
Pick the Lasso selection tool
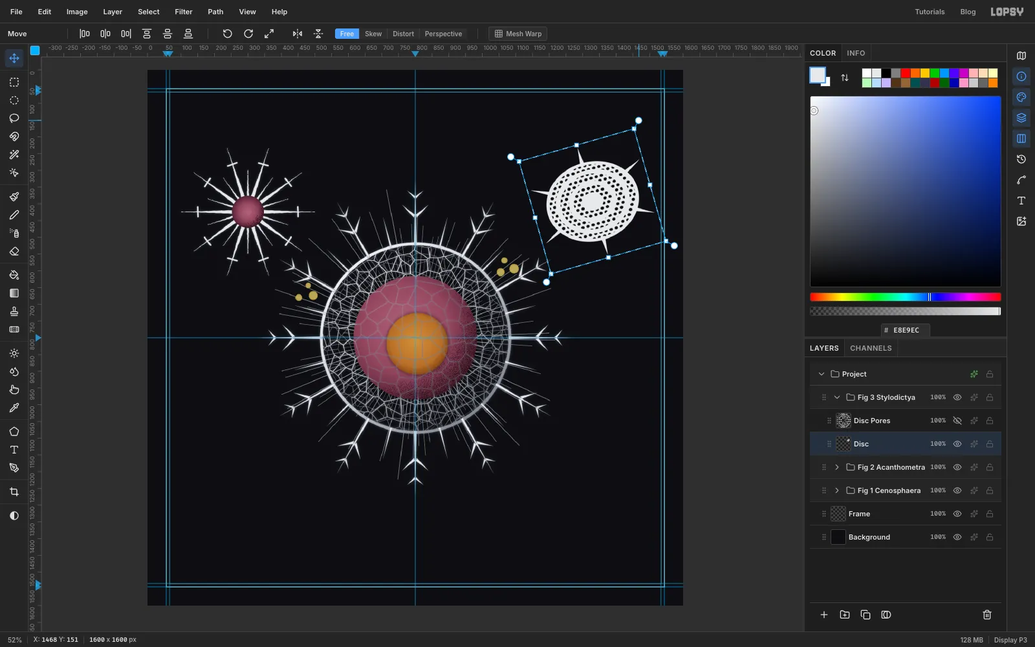pyautogui.click(x=14, y=118)
